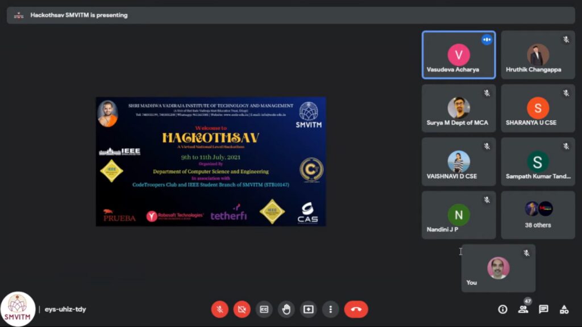Show the participants list (47)
This screenshot has width=582, height=327.
coord(523,309)
